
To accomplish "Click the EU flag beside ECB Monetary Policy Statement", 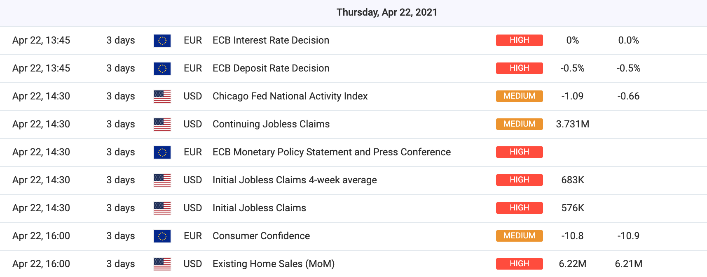I will [162, 152].
